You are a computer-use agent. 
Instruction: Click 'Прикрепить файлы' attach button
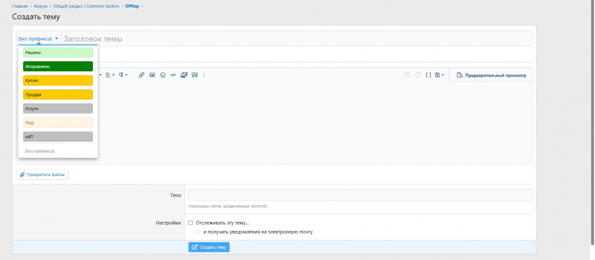[x=42, y=174]
